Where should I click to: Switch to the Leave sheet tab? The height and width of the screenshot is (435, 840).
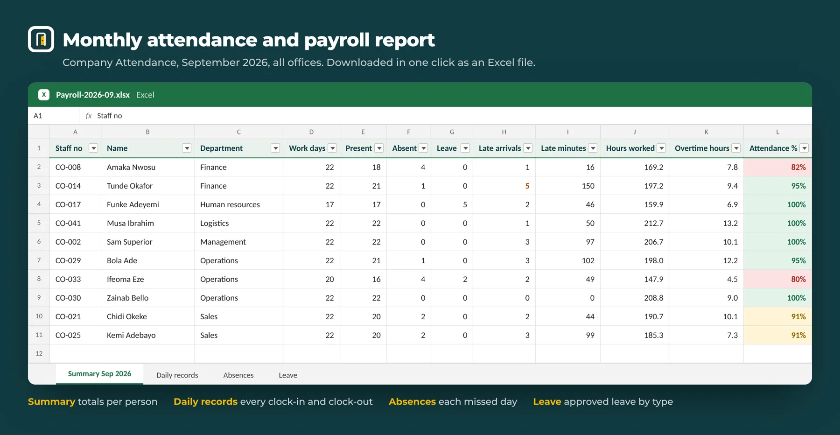pyautogui.click(x=288, y=375)
